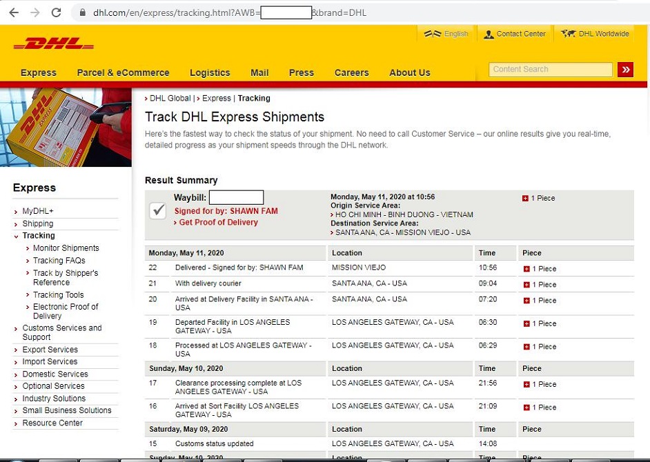The image size is (650, 462).
Task: Expand the 1 Piece plus for row 22
Action: (526, 269)
